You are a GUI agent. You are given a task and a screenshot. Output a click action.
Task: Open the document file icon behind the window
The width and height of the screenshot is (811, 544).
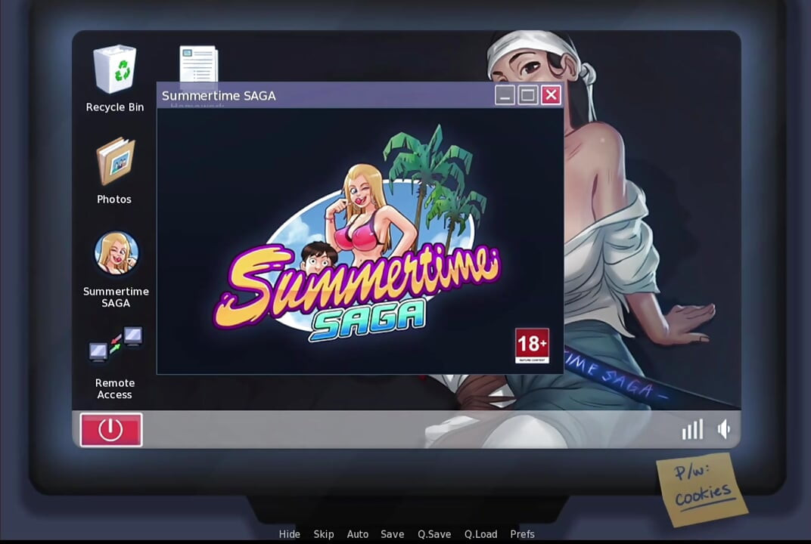pos(199,63)
